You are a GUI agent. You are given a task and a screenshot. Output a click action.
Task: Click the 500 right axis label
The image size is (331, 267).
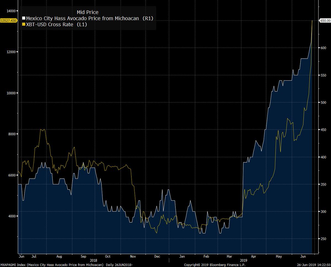tap(323, 102)
